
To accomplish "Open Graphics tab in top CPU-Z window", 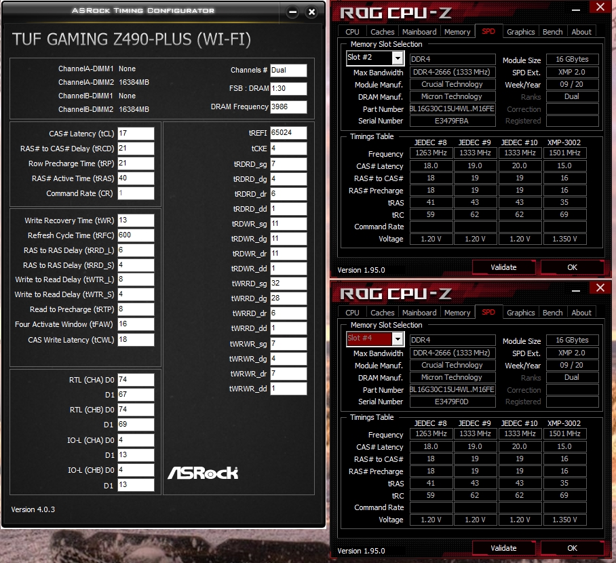I will coord(520,32).
